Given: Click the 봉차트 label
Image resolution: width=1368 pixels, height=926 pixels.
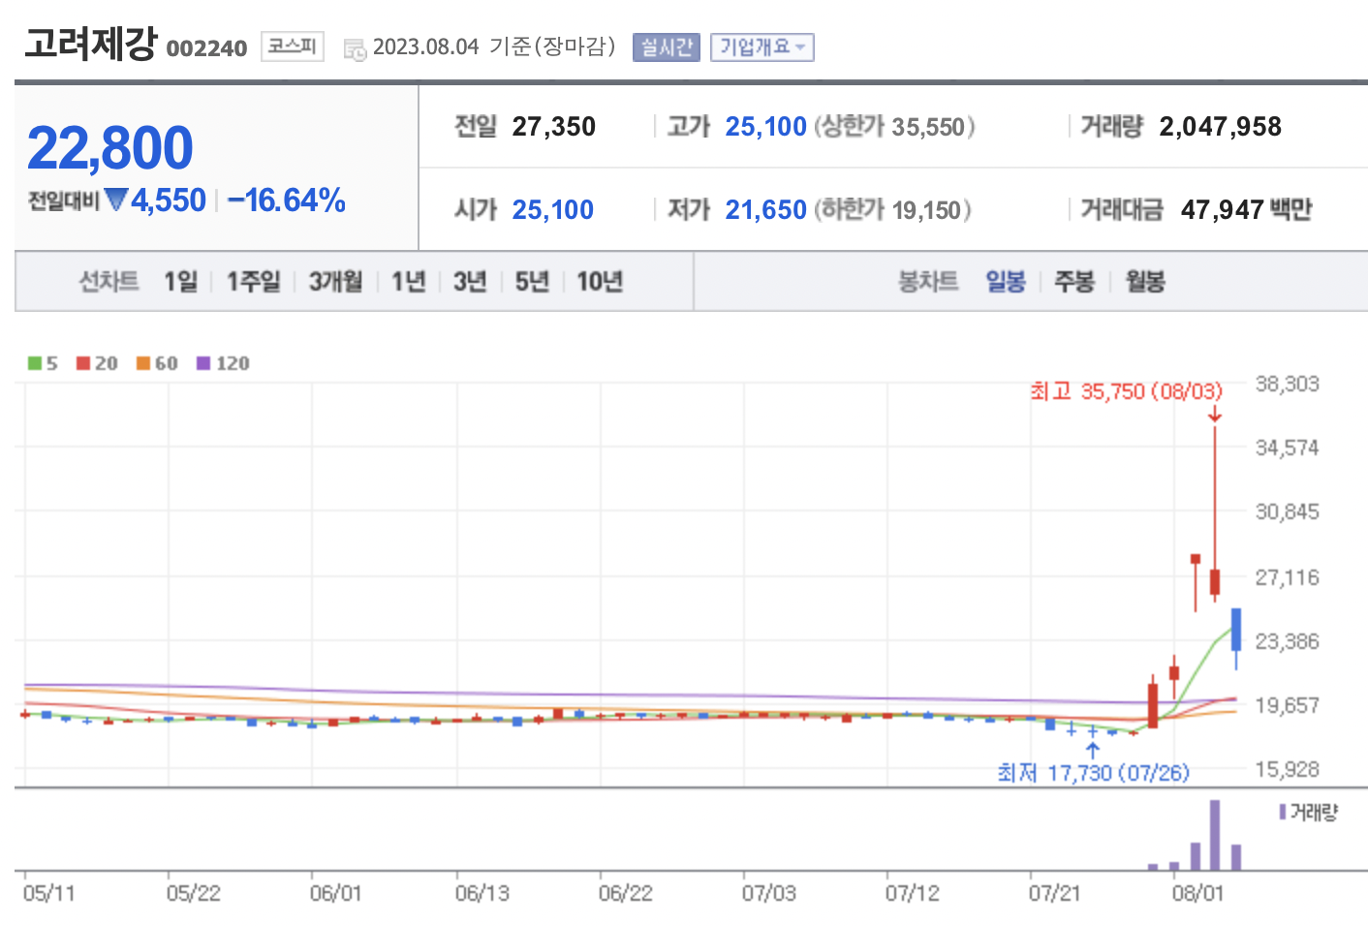Looking at the screenshot, I should coord(928,282).
